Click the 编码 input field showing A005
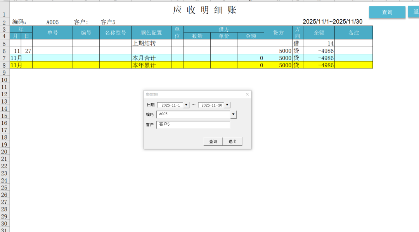The image size is (419, 232). pyautogui.click(x=193, y=114)
